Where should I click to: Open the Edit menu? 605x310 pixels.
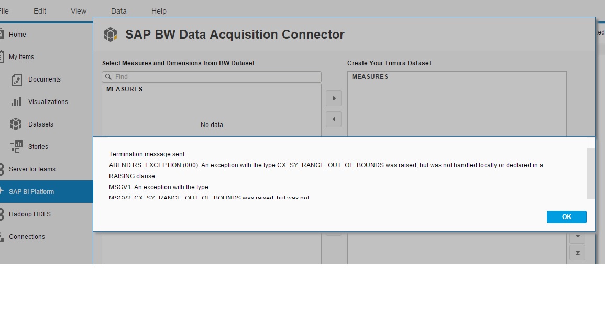click(x=40, y=11)
